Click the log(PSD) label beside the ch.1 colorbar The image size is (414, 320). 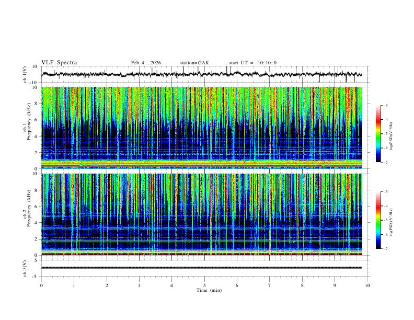(392, 136)
